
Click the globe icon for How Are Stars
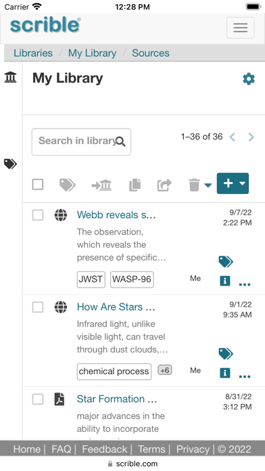[61, 307]
